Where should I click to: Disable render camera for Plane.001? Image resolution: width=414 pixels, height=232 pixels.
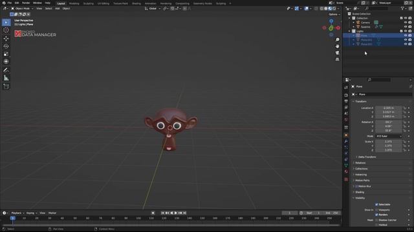tap(409, 40)
